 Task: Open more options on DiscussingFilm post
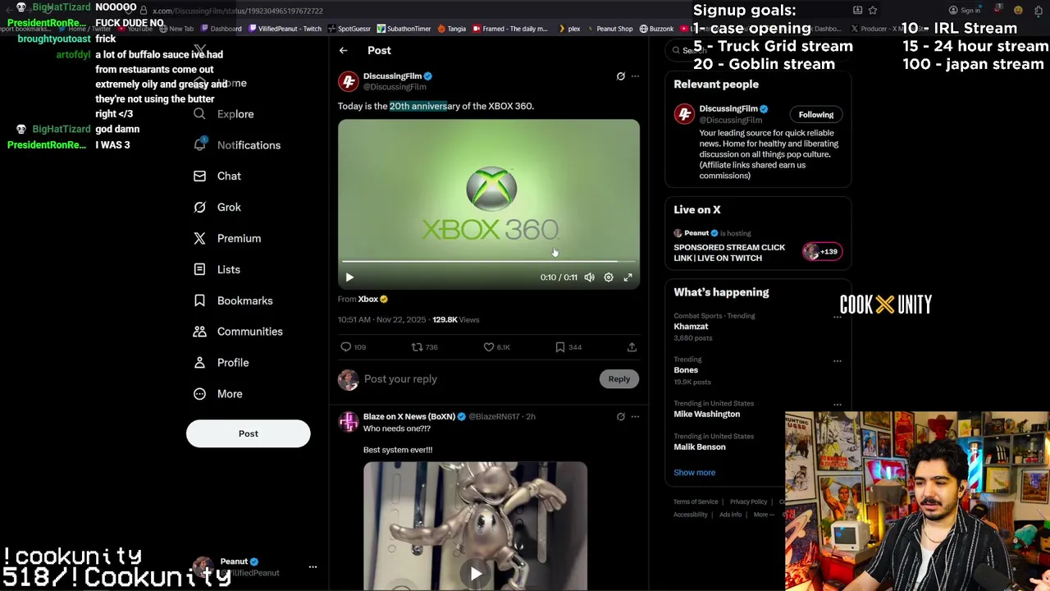click(x=635, y=76)
